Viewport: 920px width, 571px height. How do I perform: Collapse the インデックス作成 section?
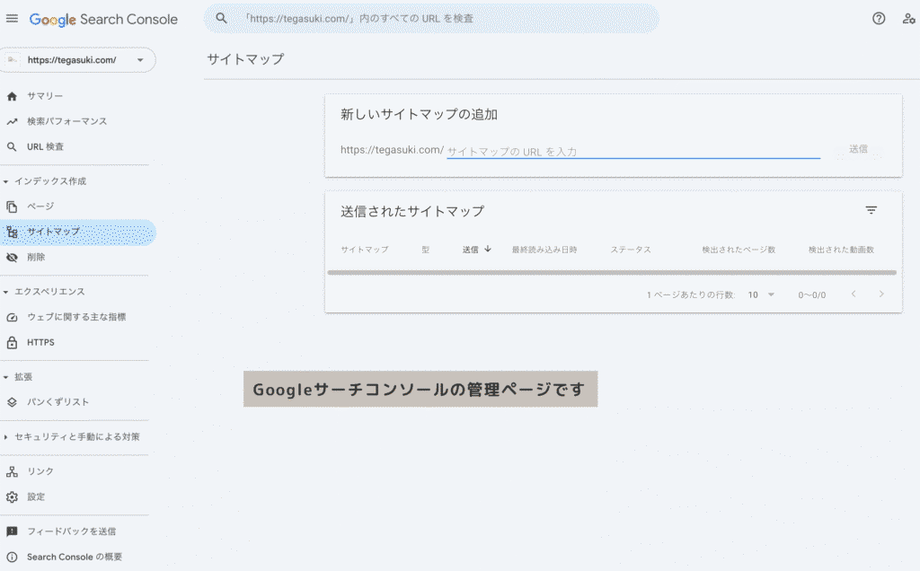(x=6, y=181)
